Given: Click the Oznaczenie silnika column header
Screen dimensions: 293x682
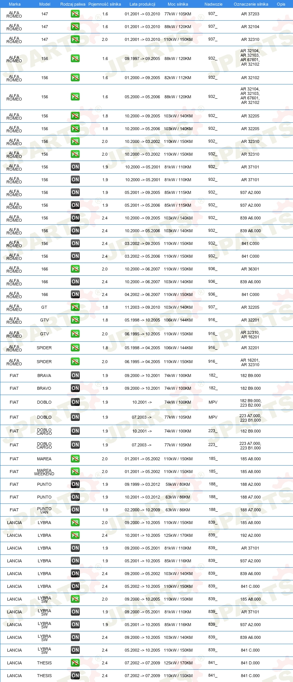Looking at the screenshot, I should [251, 4].
